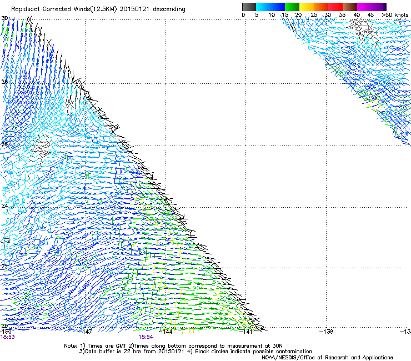Click the latitude label "24"
The width and height of the screenshot is (411, 361).
tap(4, 206)
